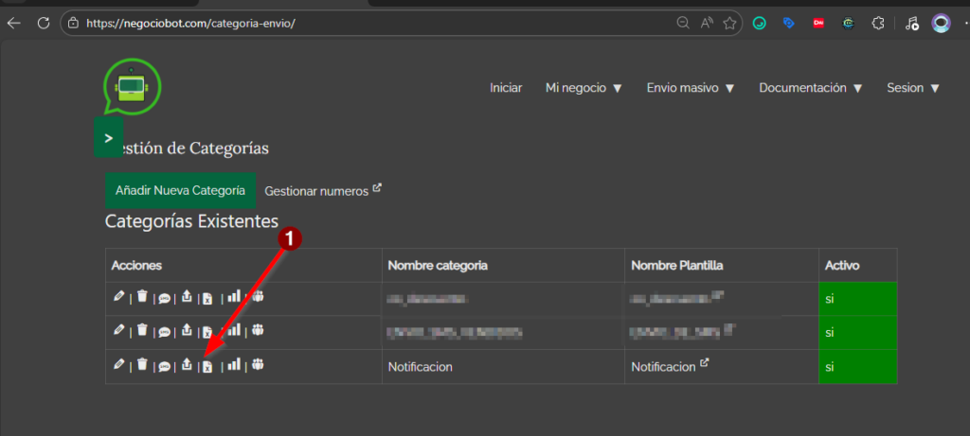Open SMS message icon in first row
Screen dimensions: 970x436
point(164,299)
